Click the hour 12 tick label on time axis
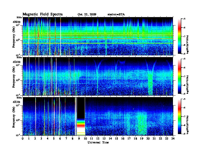Screen dimensions: 206x159 click(98, 138)
